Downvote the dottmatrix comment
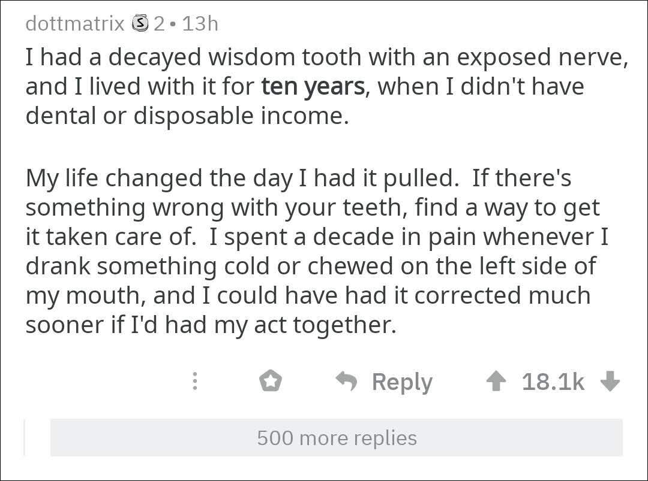 610,382
